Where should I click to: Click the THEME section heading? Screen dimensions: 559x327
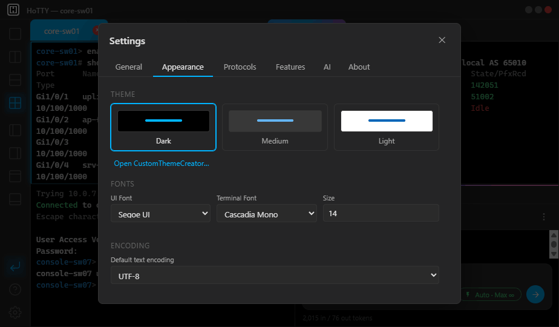(123, 94)
